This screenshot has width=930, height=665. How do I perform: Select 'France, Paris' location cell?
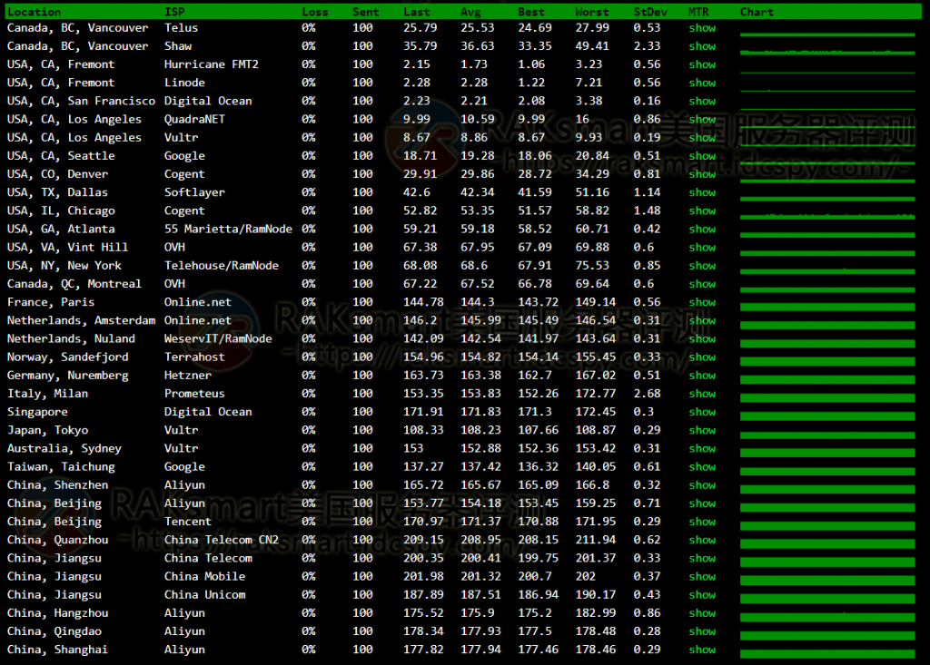51,302
